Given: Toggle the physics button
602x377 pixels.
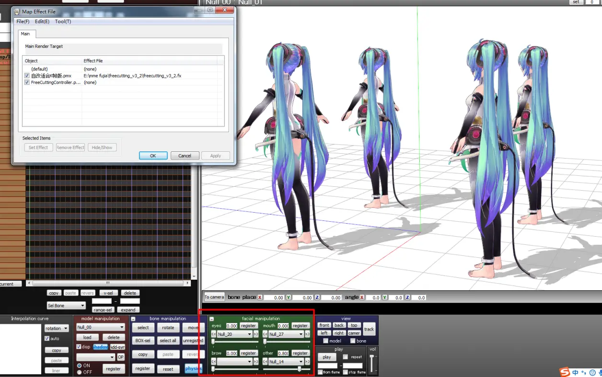Looking at the screenshot, I should [x=193, y=368].
